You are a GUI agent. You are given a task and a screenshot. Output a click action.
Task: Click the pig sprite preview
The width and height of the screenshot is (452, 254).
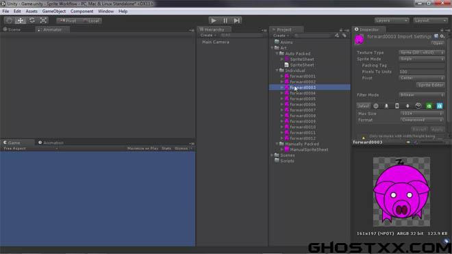click(x=401, y=192)
